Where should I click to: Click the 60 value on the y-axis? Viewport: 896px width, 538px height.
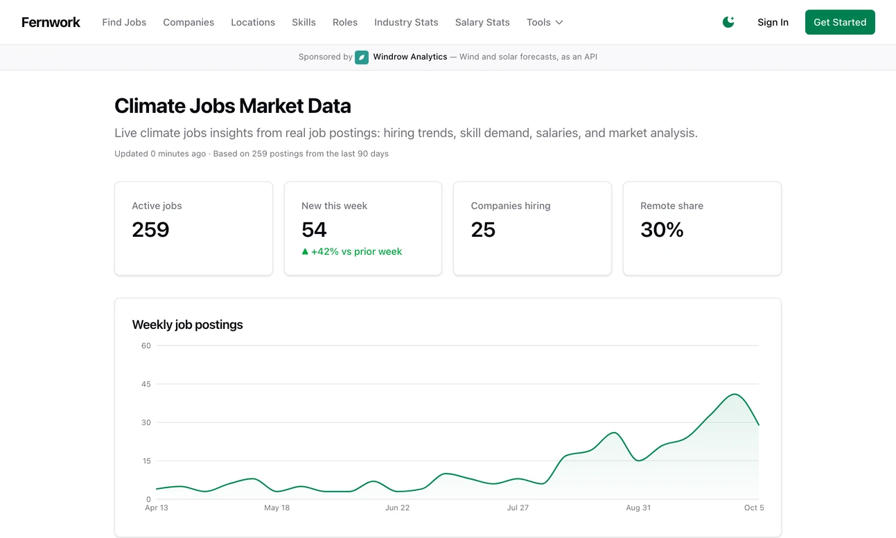pyautogui.click(x=146, y=346)
